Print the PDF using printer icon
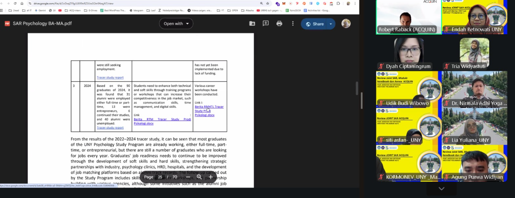This screenshot has width=515, height=198. pyautogui.click(x=279, y=24)
